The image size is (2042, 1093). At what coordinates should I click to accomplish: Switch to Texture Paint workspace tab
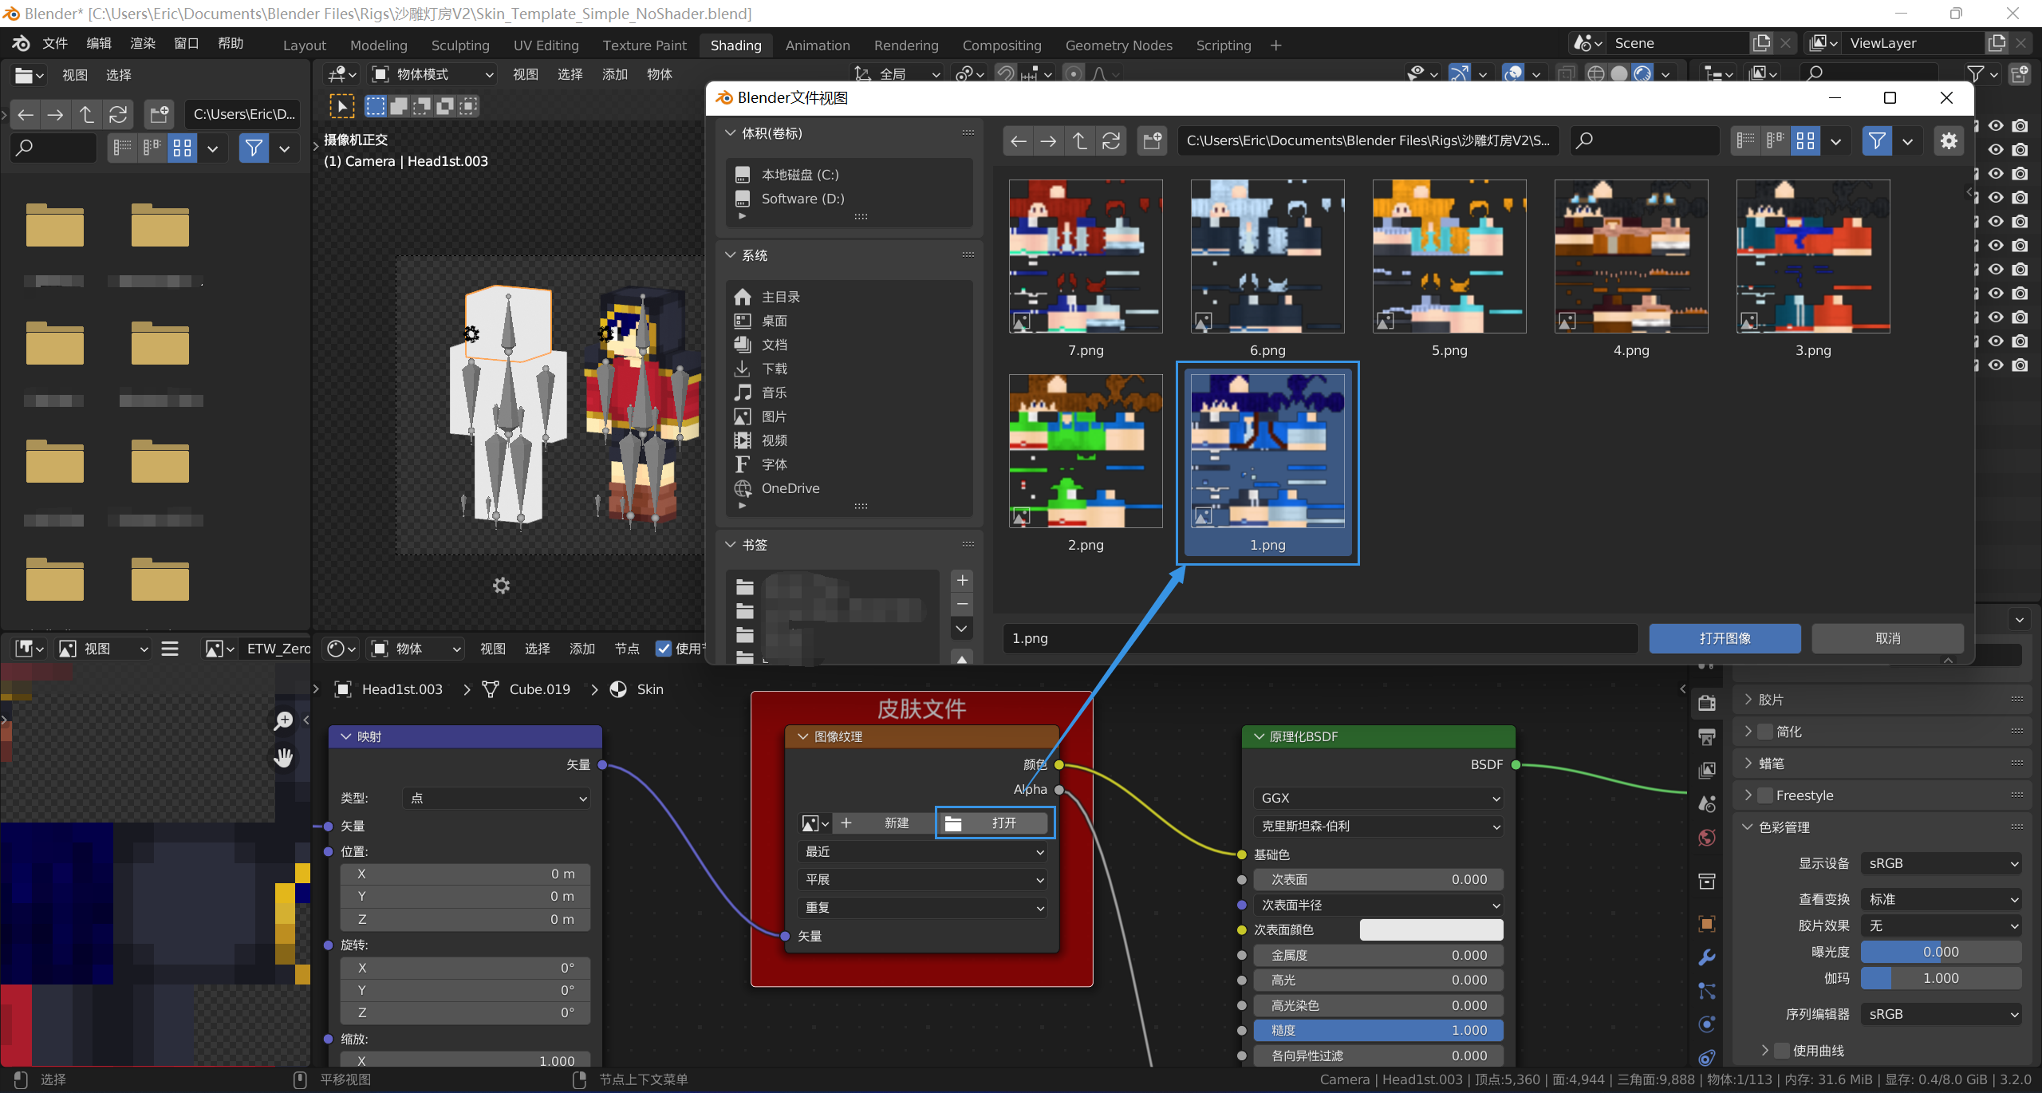(x=644, y=45)
